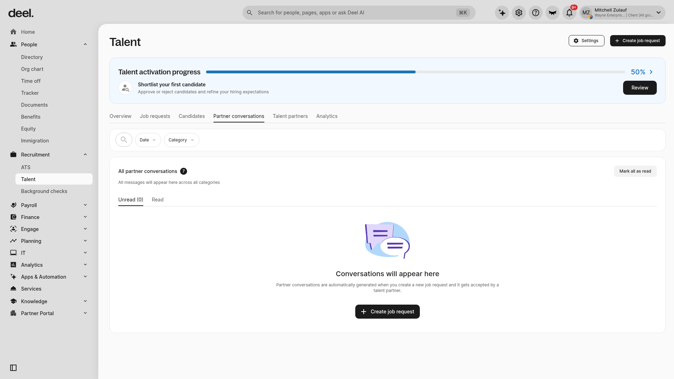Expand the Partner Portal chevron
The image size is (674, 379).
click(x=85, y=313)
